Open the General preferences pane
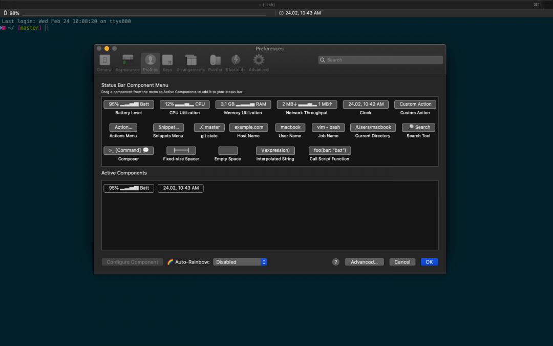 104,59
